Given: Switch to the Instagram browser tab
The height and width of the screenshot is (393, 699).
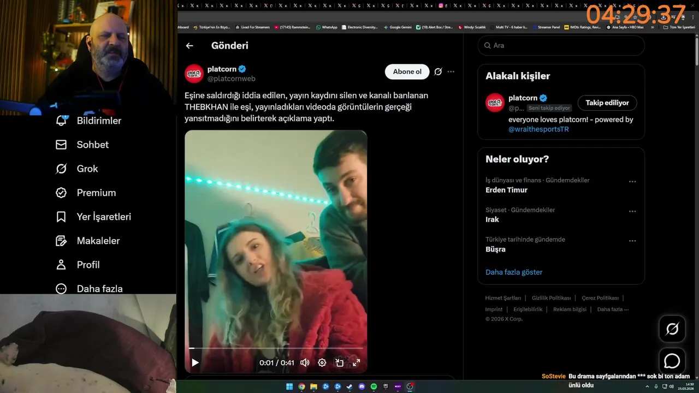Looking at the screenshot, I should 441,5.
